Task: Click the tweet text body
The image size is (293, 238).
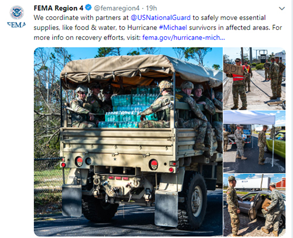Action: pos(158,28)
